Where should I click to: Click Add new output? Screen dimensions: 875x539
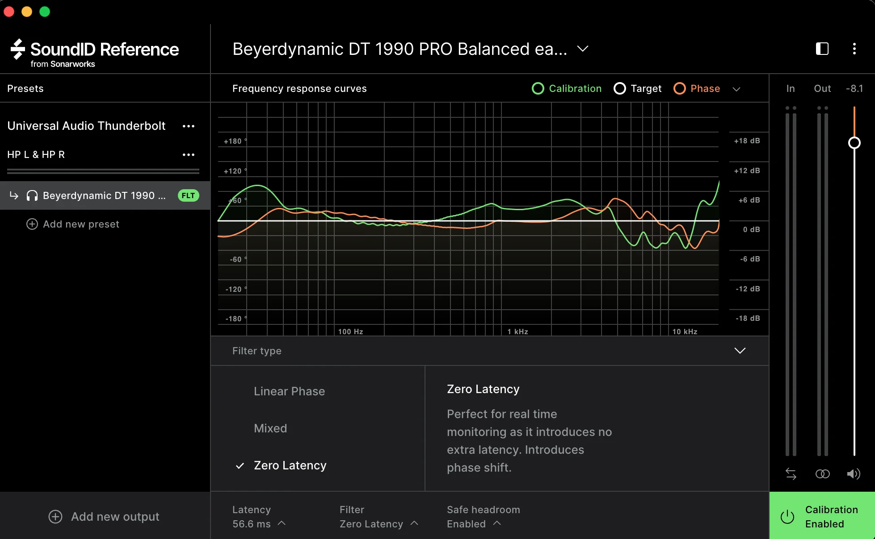point(104,517)
